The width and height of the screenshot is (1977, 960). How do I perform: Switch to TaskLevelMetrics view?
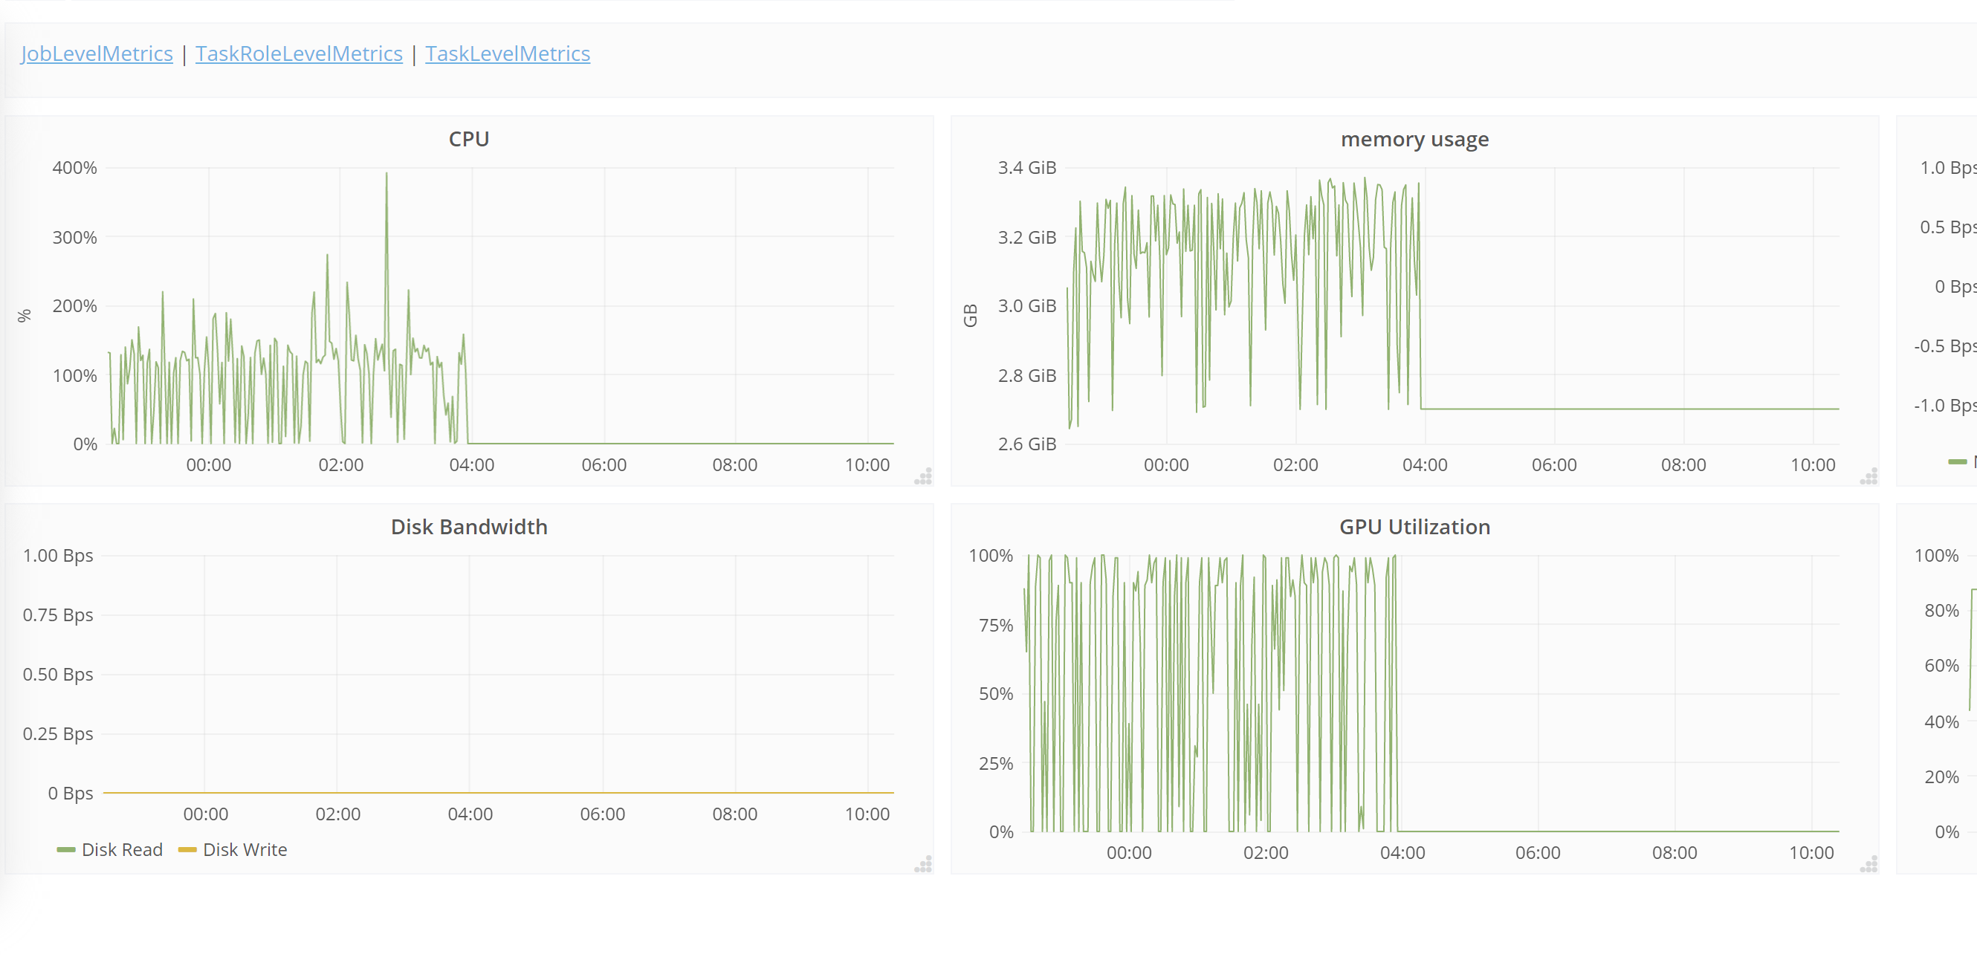508,53
